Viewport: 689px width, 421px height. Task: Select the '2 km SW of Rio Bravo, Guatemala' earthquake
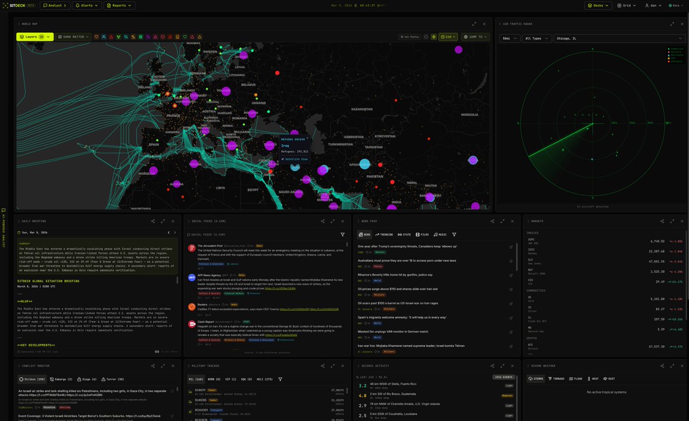pos(436,396)
